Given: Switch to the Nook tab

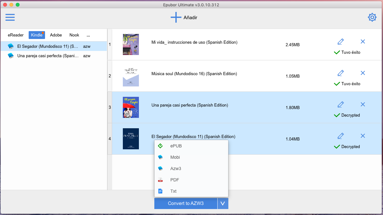Looking at the screenshot, I should point(74,35).
